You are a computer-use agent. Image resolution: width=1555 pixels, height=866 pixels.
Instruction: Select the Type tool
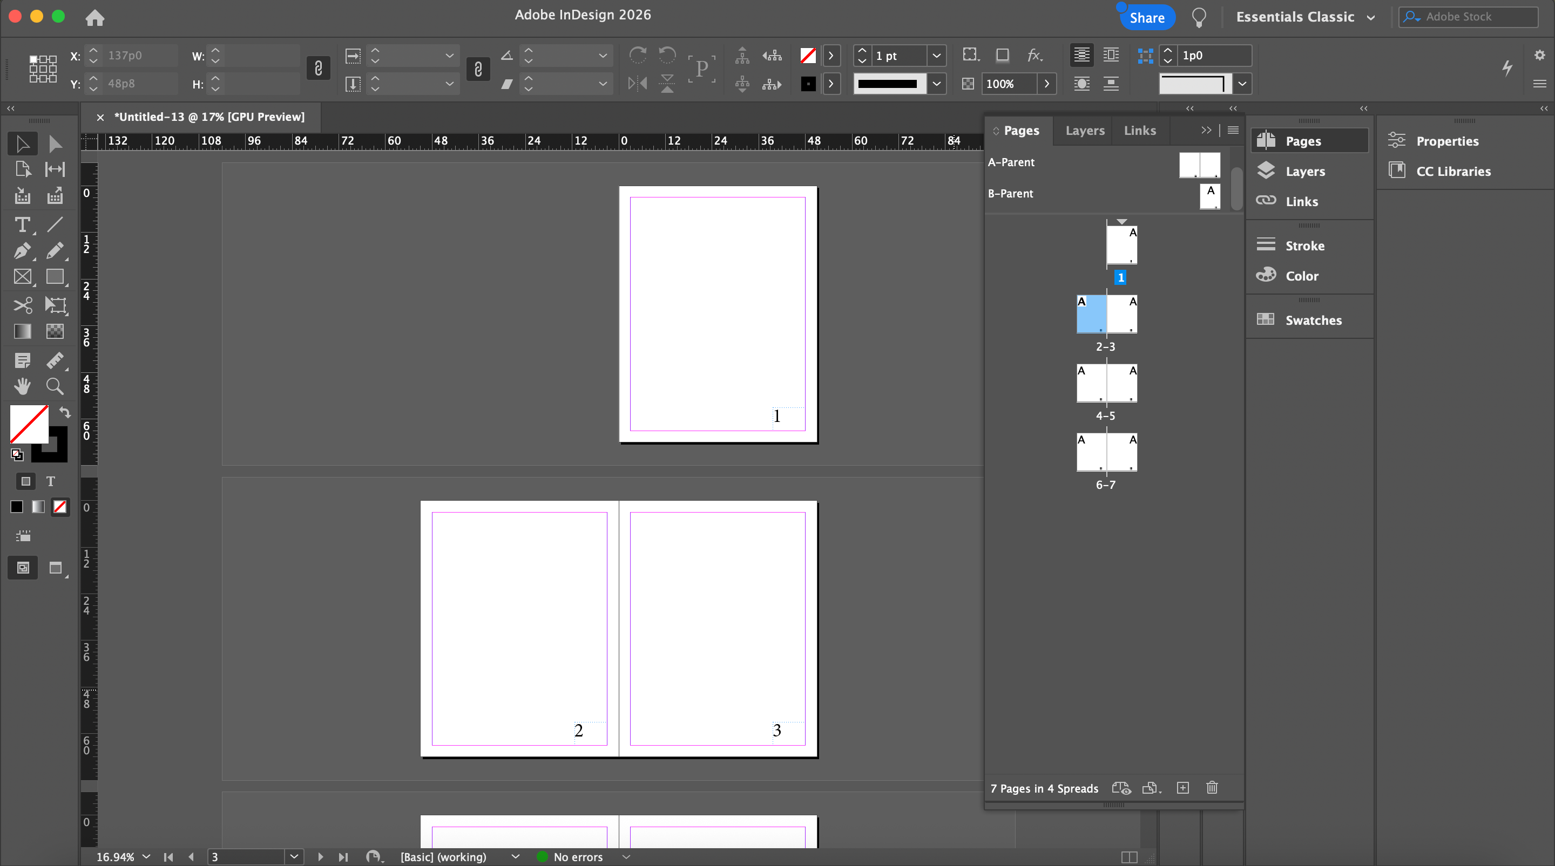click(22, 225)
